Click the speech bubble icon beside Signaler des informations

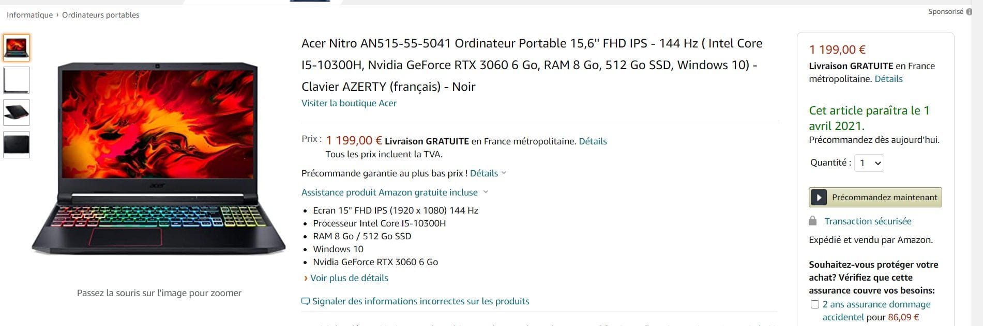point(306,301)
